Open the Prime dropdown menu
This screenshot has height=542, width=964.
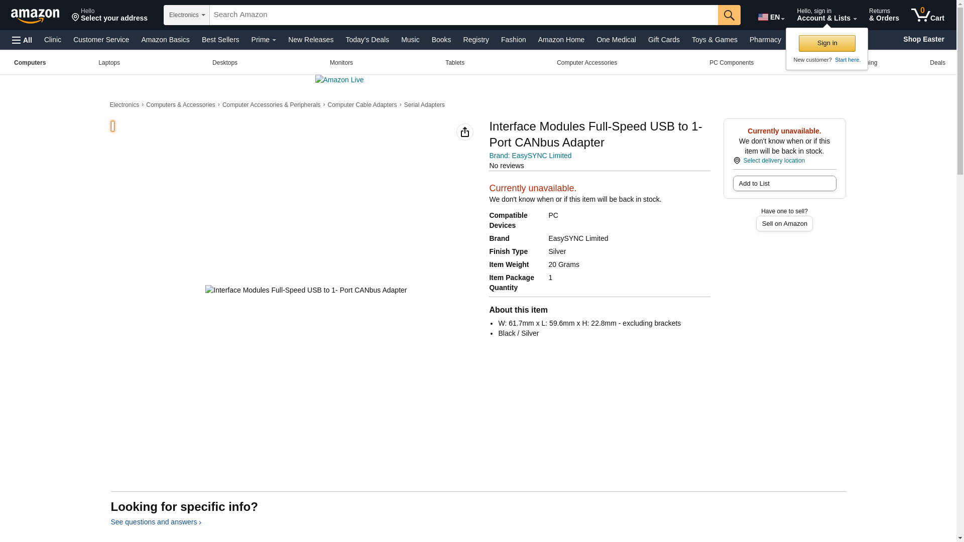[264, 40]
